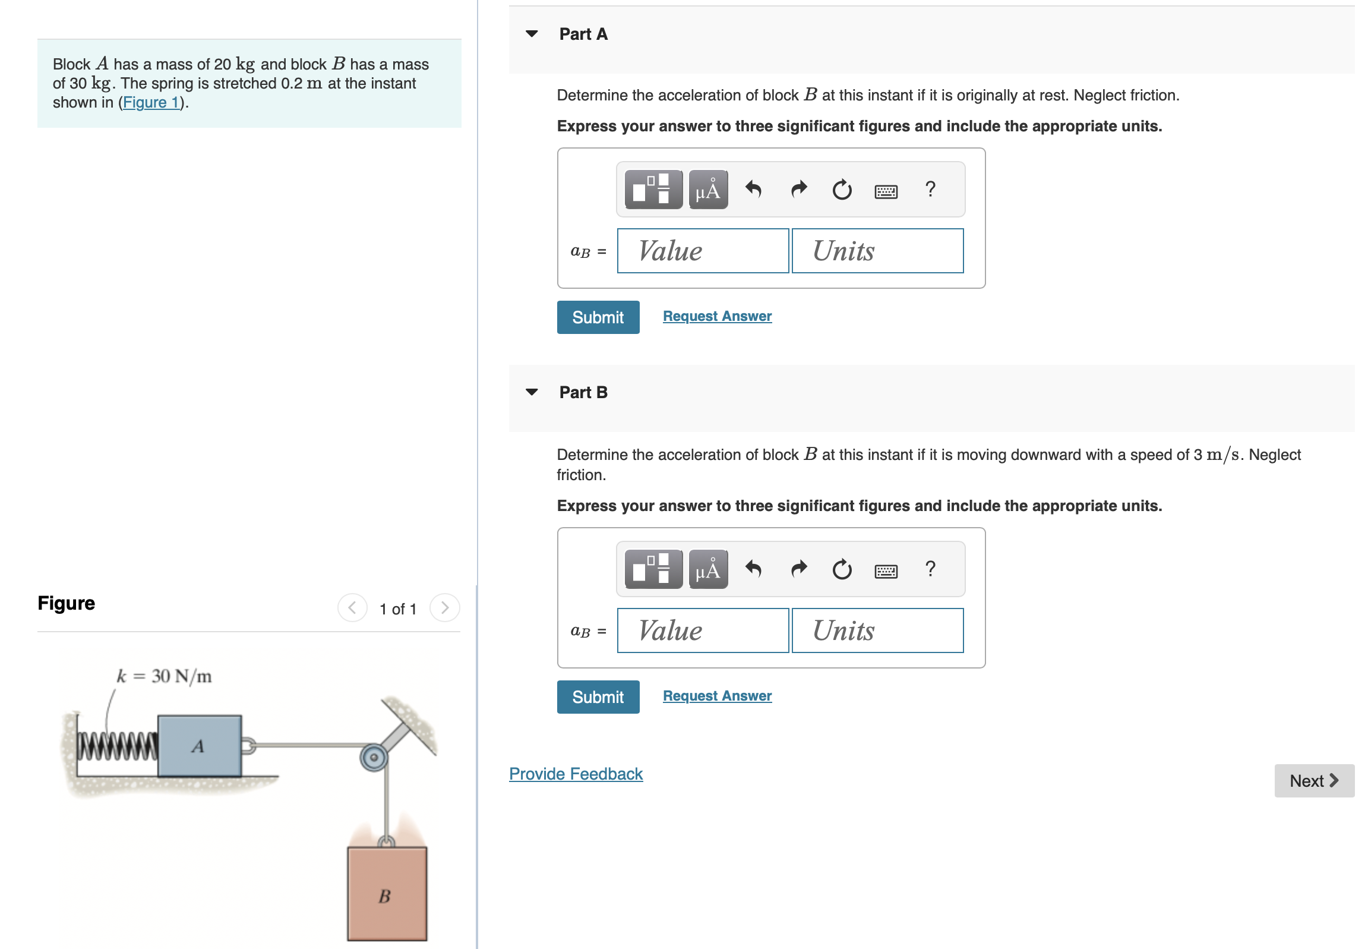This screenshot has height=949, width=1368.
Task: Click the reset icon in Part B toolbar
Action: [842, 569]
